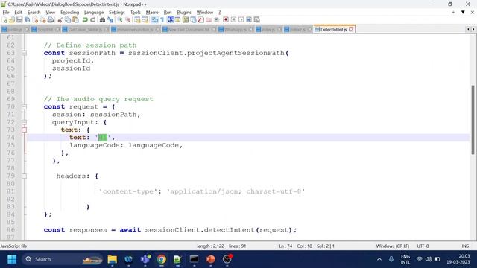Zoom out using the toolbar icon
This screenshot has height=268, width=477.
coord(128,20)
